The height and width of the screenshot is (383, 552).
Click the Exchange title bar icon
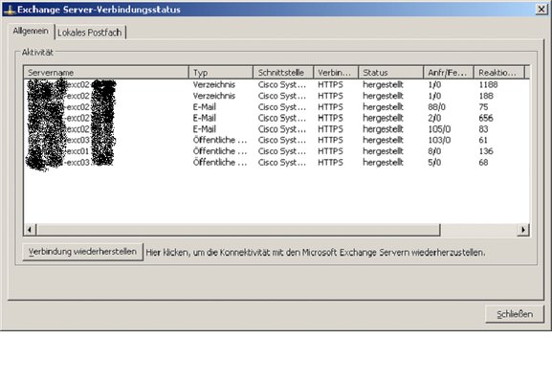(10, 10)
